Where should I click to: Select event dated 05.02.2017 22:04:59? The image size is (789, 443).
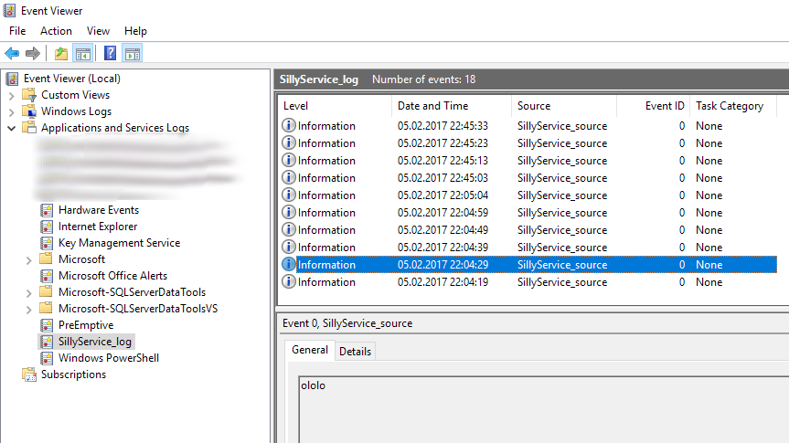528,213
